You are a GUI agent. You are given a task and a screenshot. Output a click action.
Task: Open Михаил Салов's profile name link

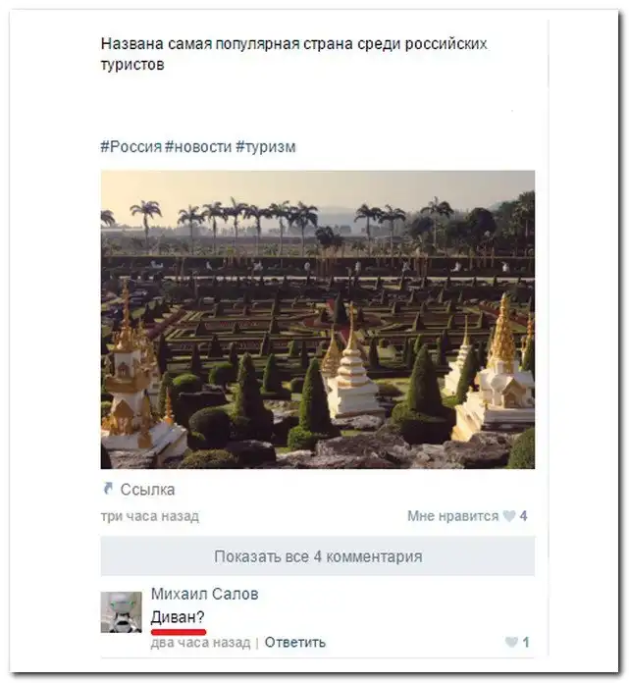pos(205,594)
